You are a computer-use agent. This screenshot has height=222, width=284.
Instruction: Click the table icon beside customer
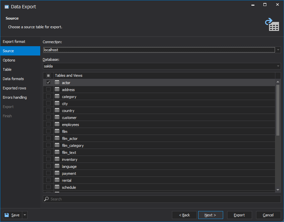[x=57, y=117]
